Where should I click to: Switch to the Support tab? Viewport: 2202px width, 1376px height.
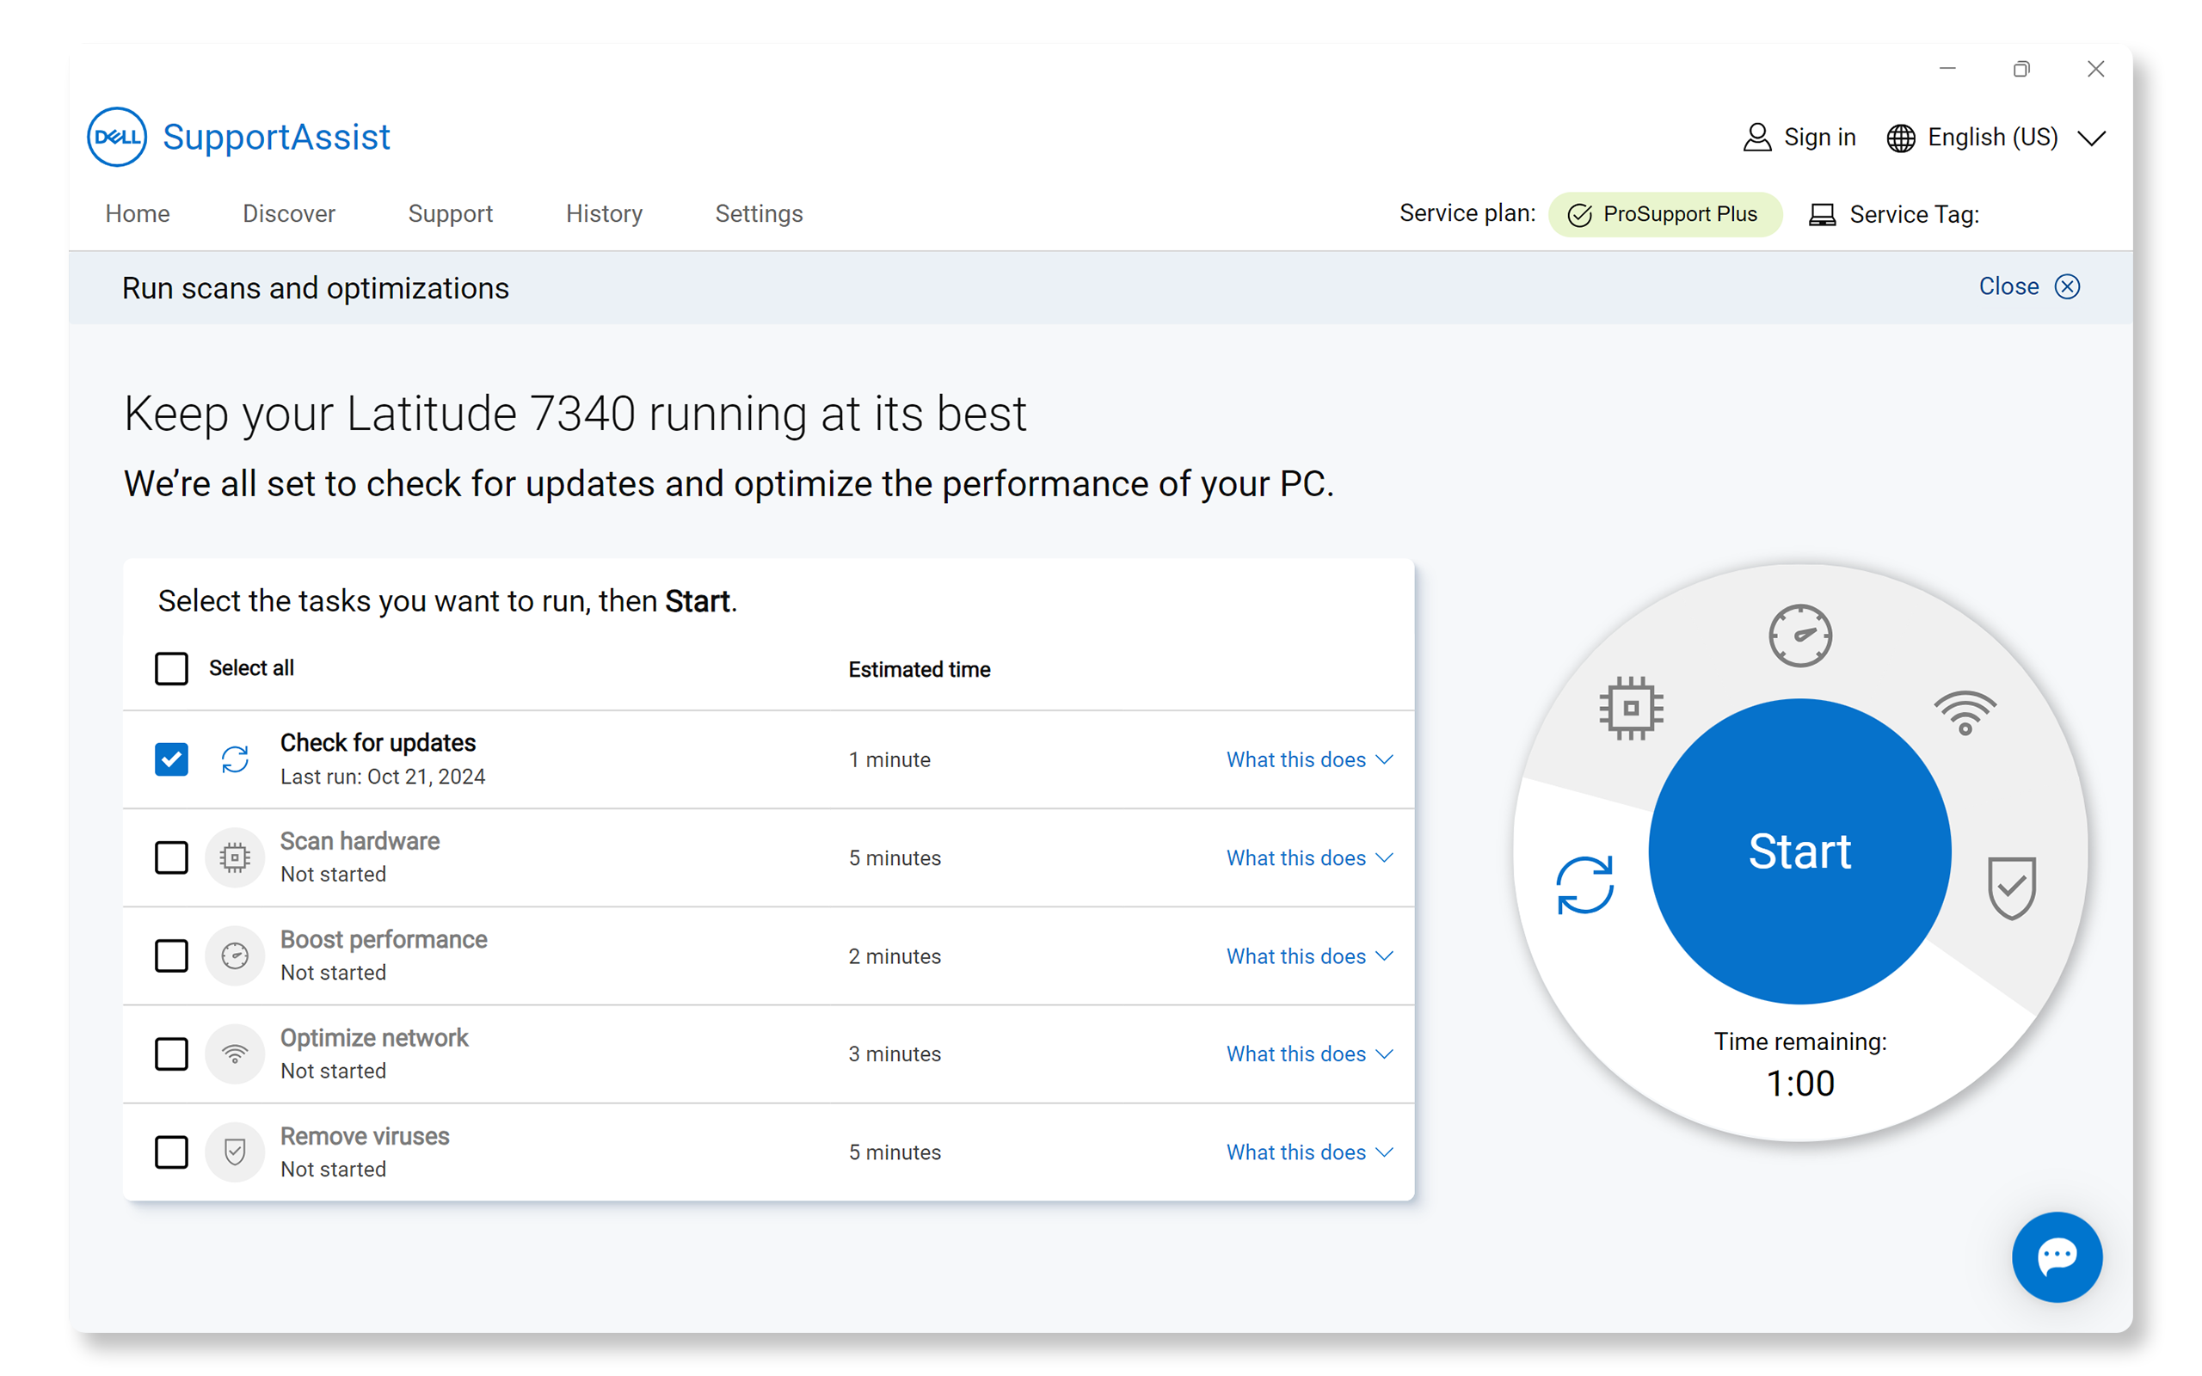451,214
